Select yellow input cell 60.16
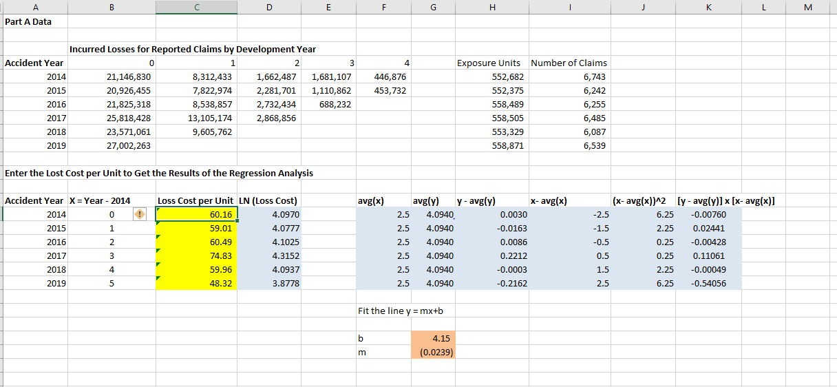Image resolution: width=837 pixels, height=387 pixels. [x=196, y=214]
